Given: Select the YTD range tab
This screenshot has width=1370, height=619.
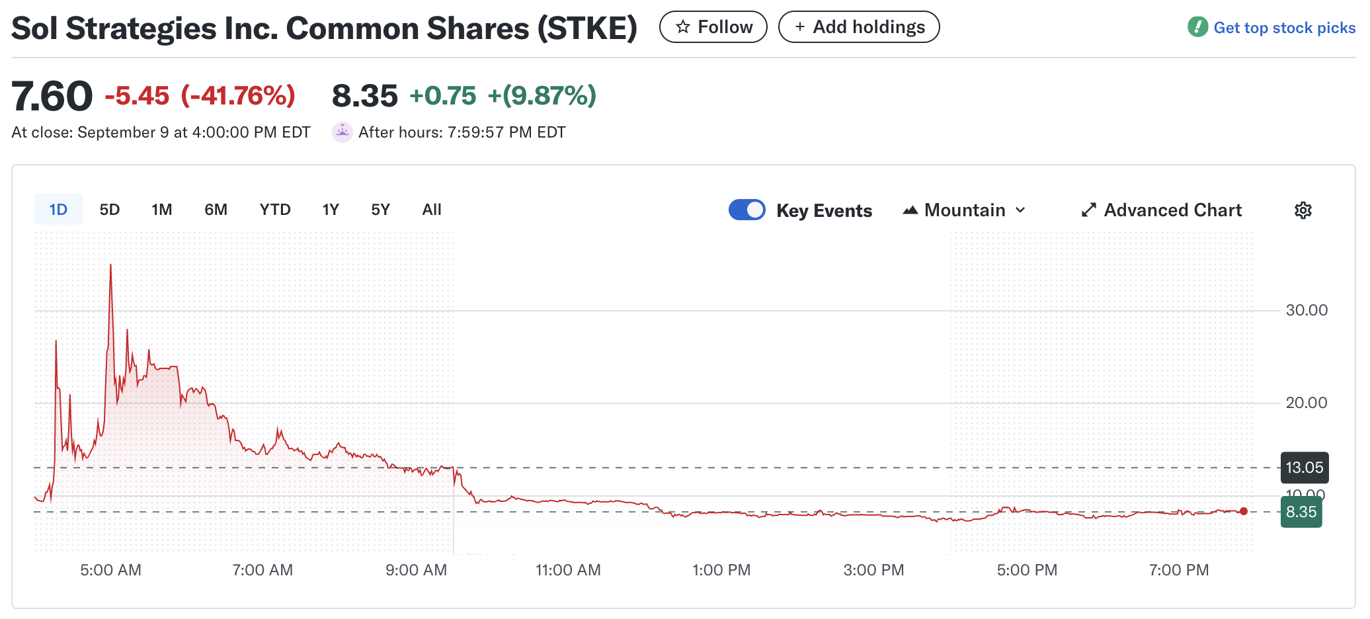Looking at the screenshot, I should click(x=275, y=210).
